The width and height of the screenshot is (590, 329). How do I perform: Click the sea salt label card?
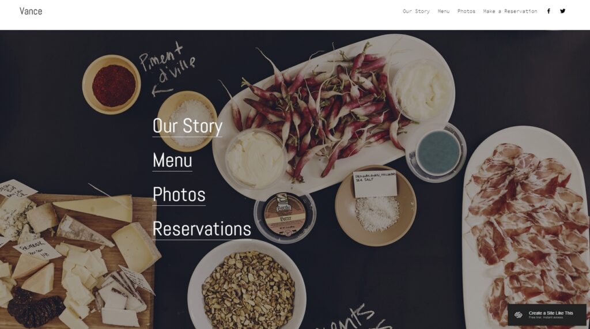coord(375,184)
